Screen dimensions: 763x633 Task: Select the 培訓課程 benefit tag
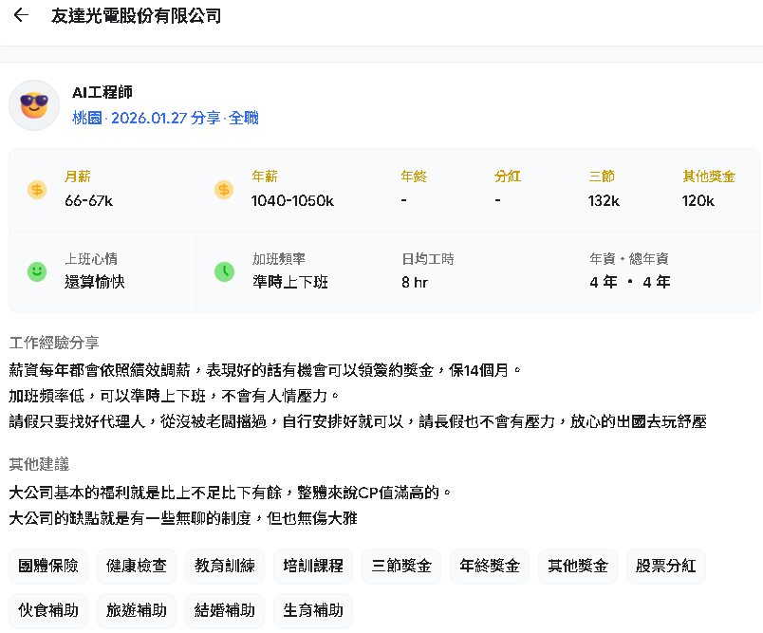click(x=313, y=566)
